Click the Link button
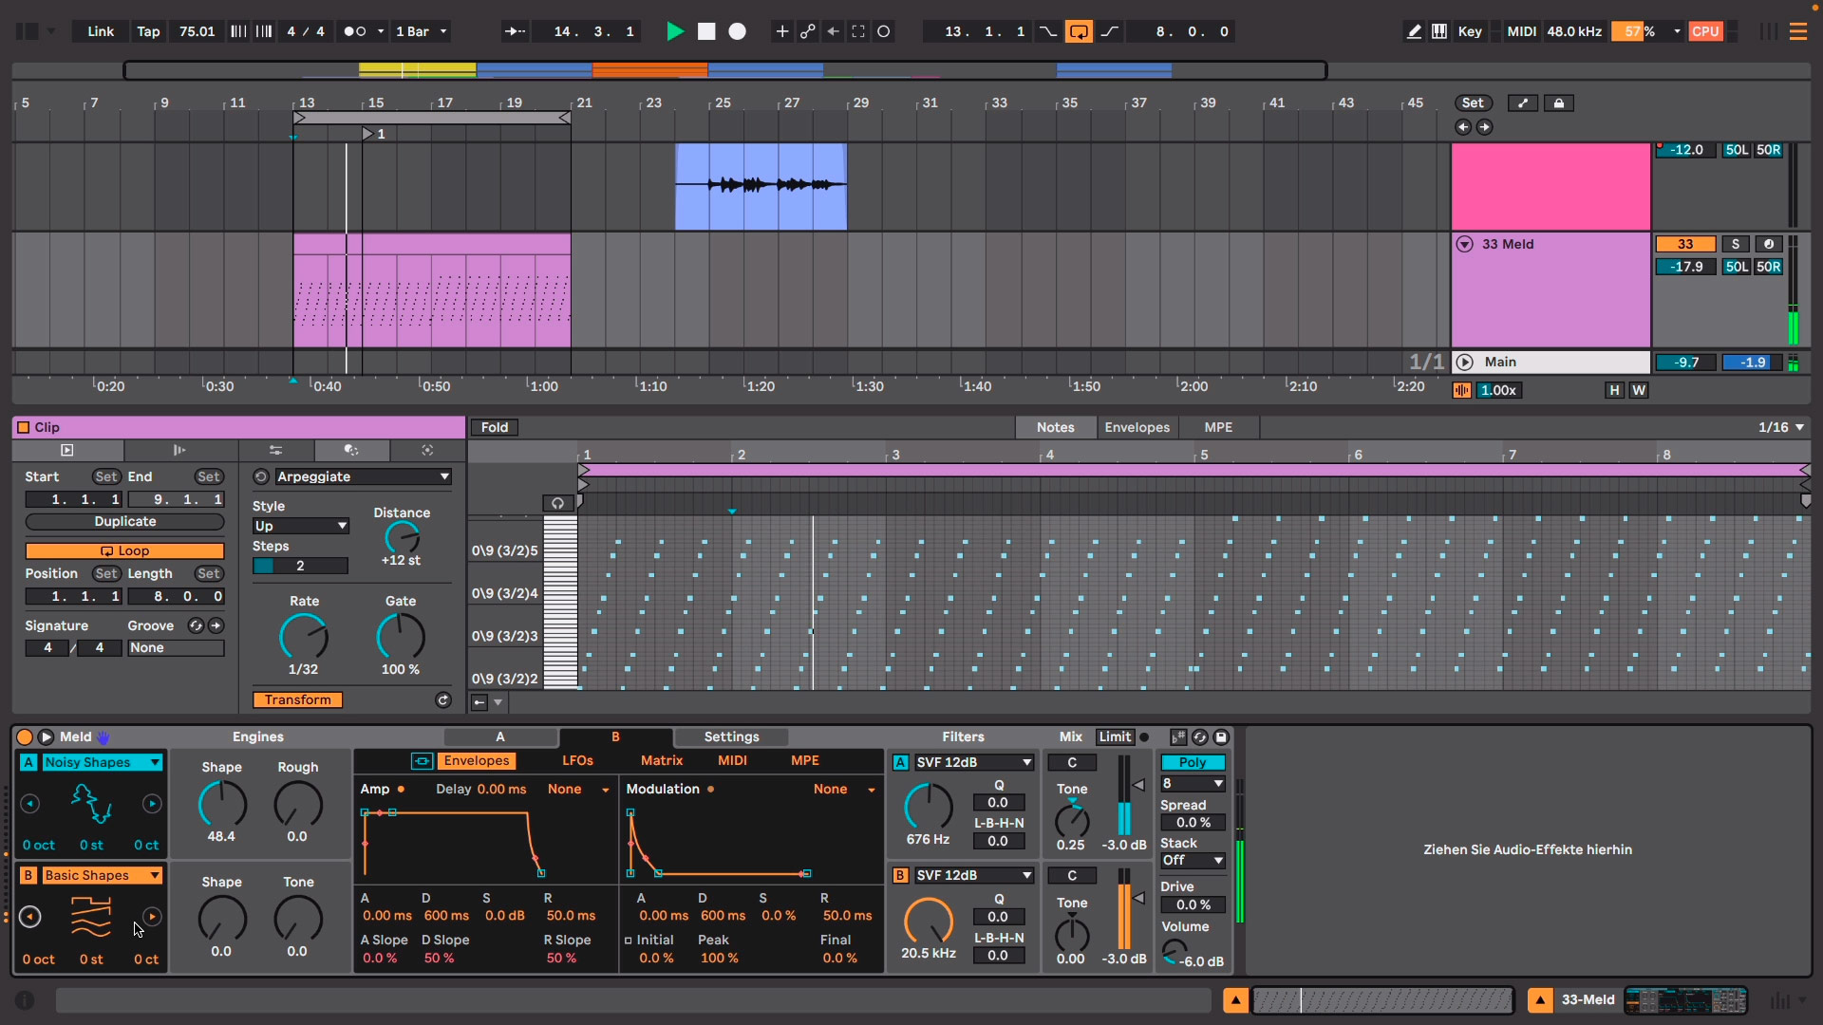 (101, 31)
